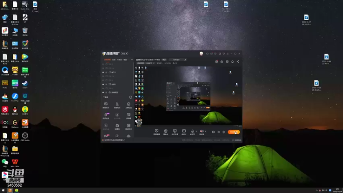Viewport: 343px width, 193px height.
Task: Click the green round icon in the taskbar
Action: click(16, 190)
